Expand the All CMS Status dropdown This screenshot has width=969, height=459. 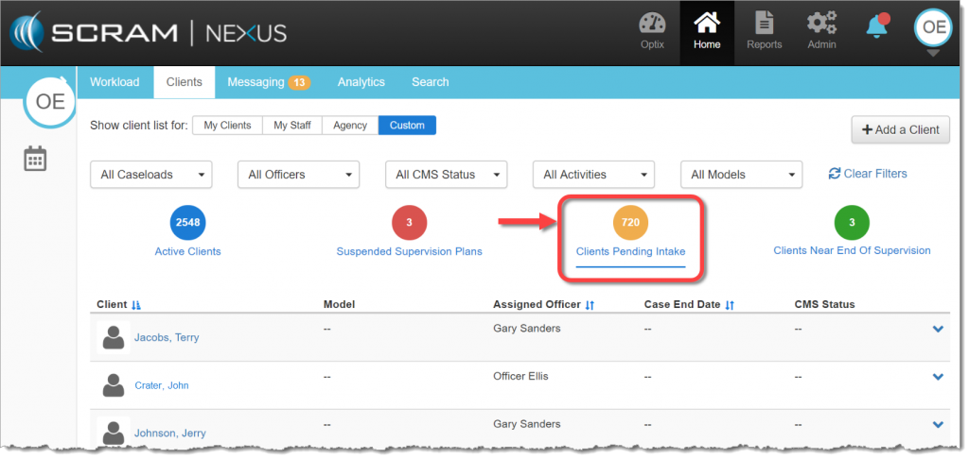[x=446, y=175]
